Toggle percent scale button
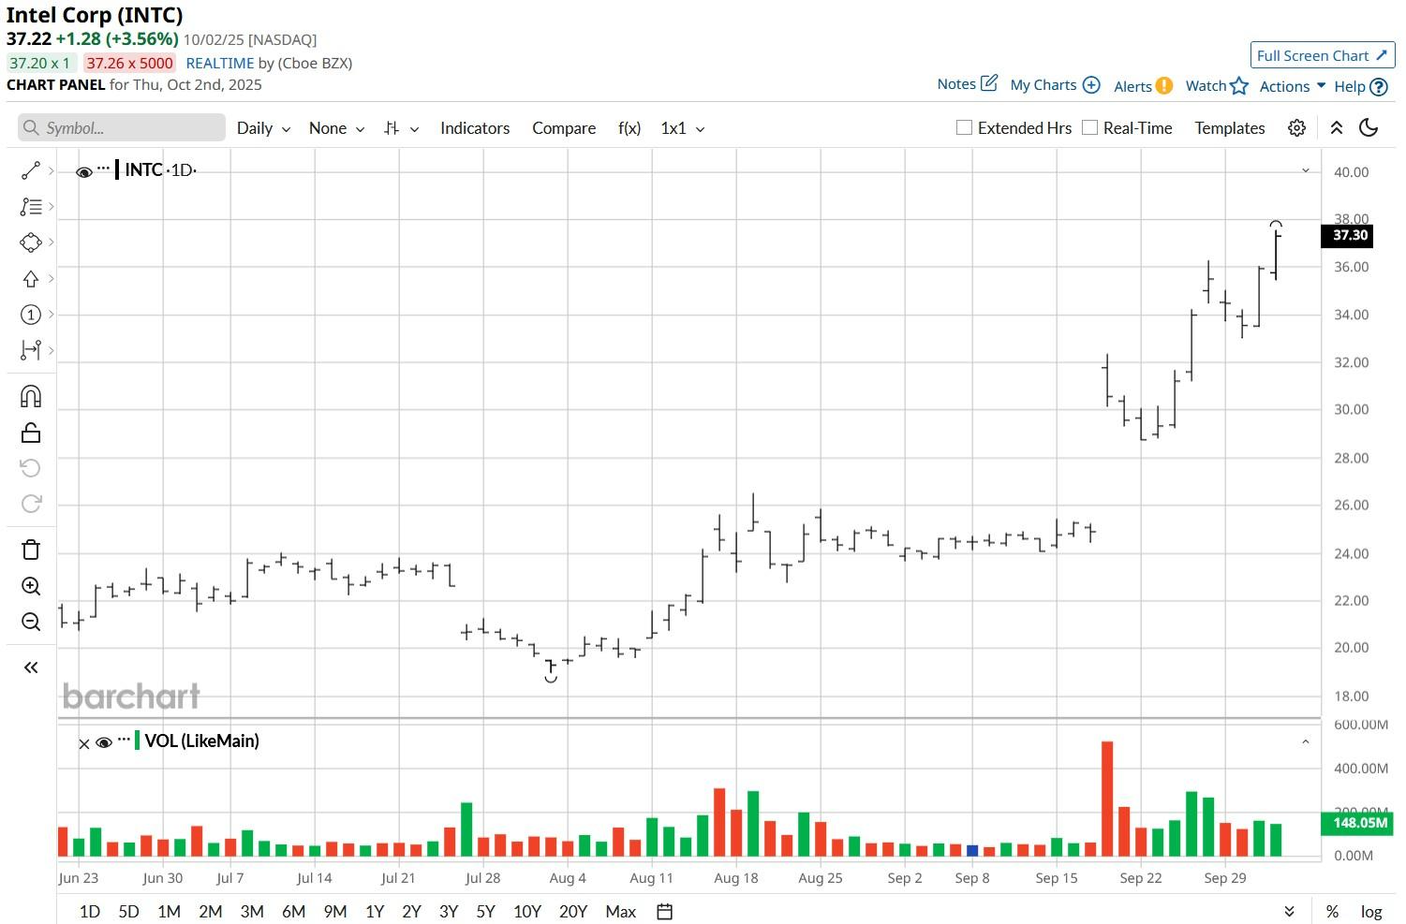The height and width of the screenshot is (924, 1406). [x=1332, y=912]
